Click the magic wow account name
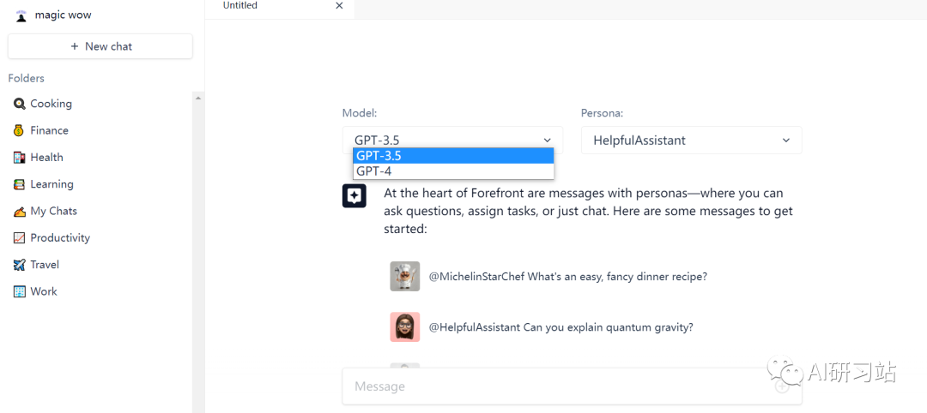 click(x=64, y=15)
